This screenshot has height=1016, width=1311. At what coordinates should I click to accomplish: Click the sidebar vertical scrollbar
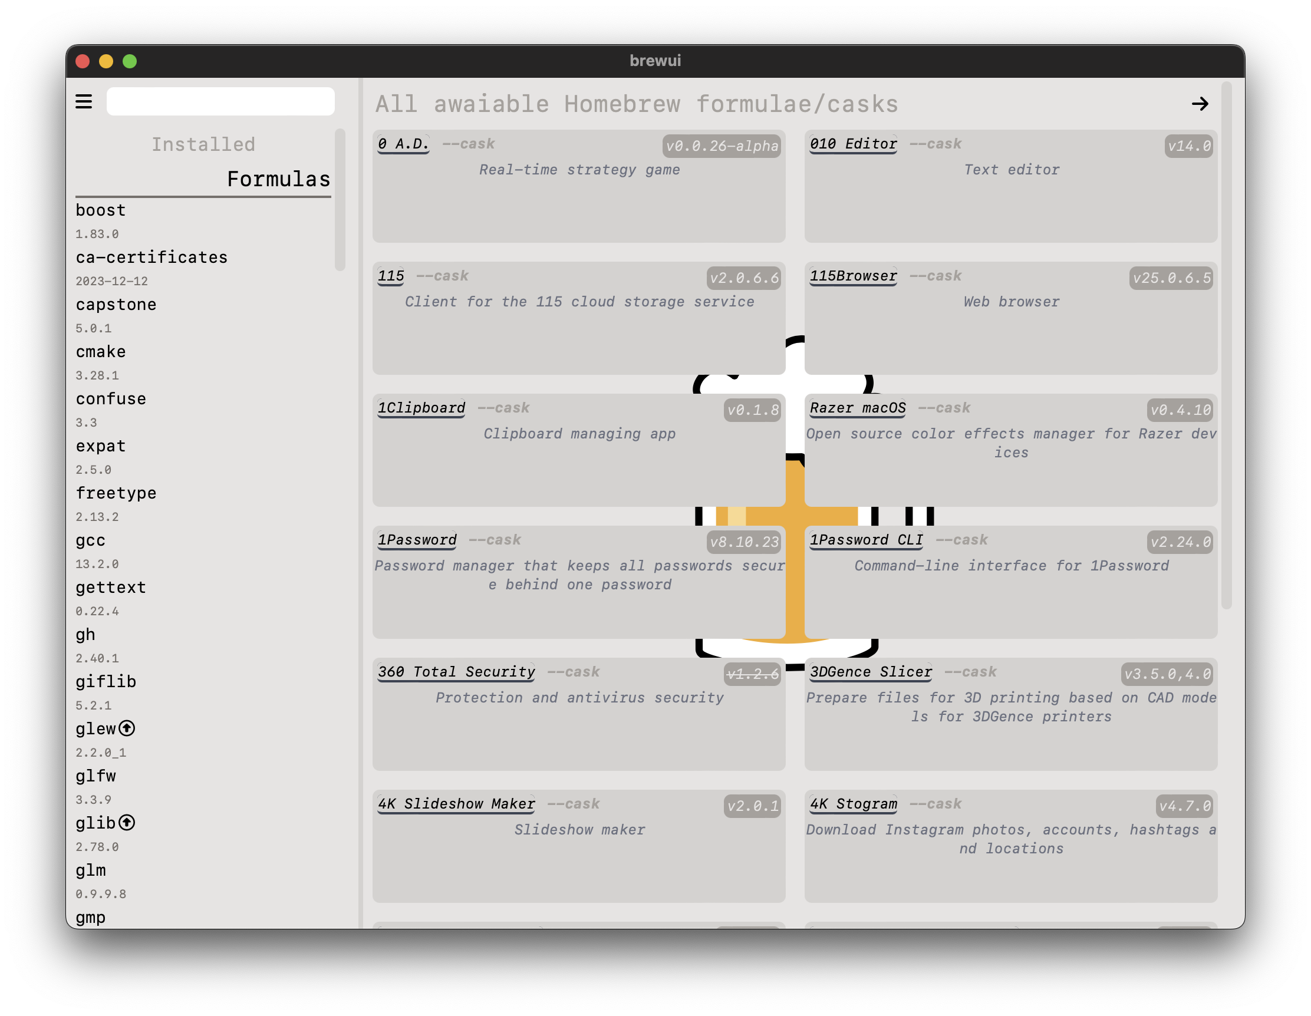tap(340, 200)
